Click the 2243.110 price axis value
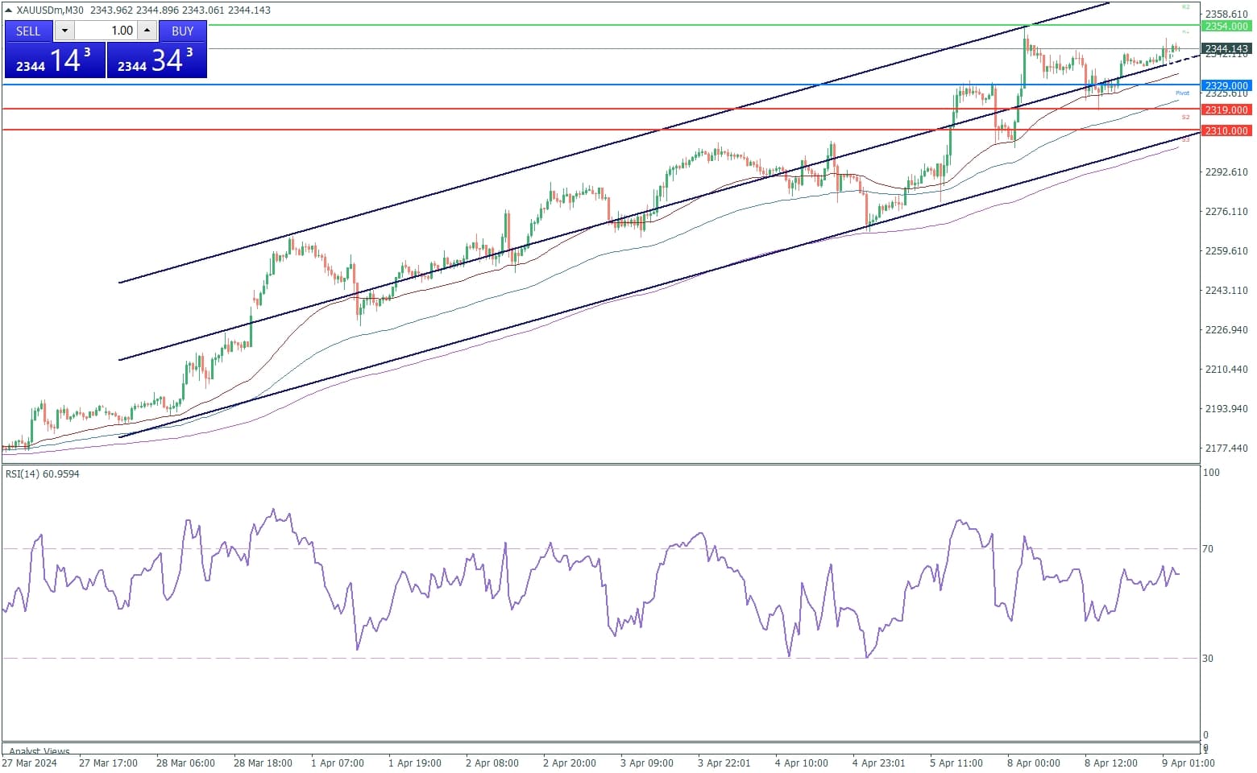 pyautogui.click(x=1226, y=291)
